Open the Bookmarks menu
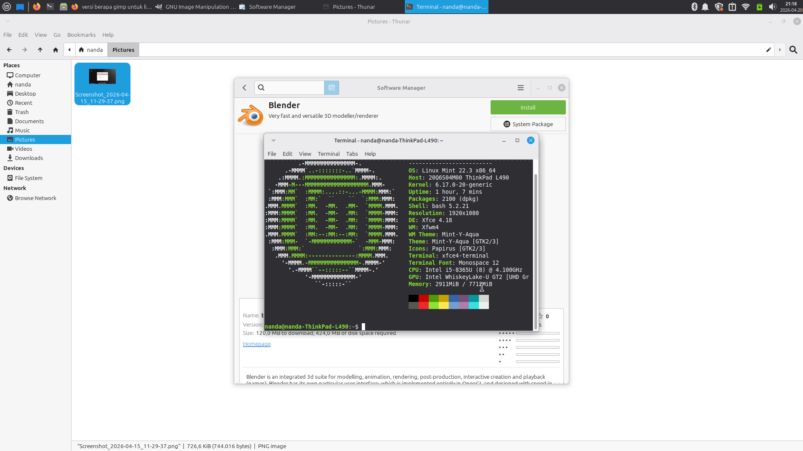This screenshot has width=803, height=451. coord(81,35)
